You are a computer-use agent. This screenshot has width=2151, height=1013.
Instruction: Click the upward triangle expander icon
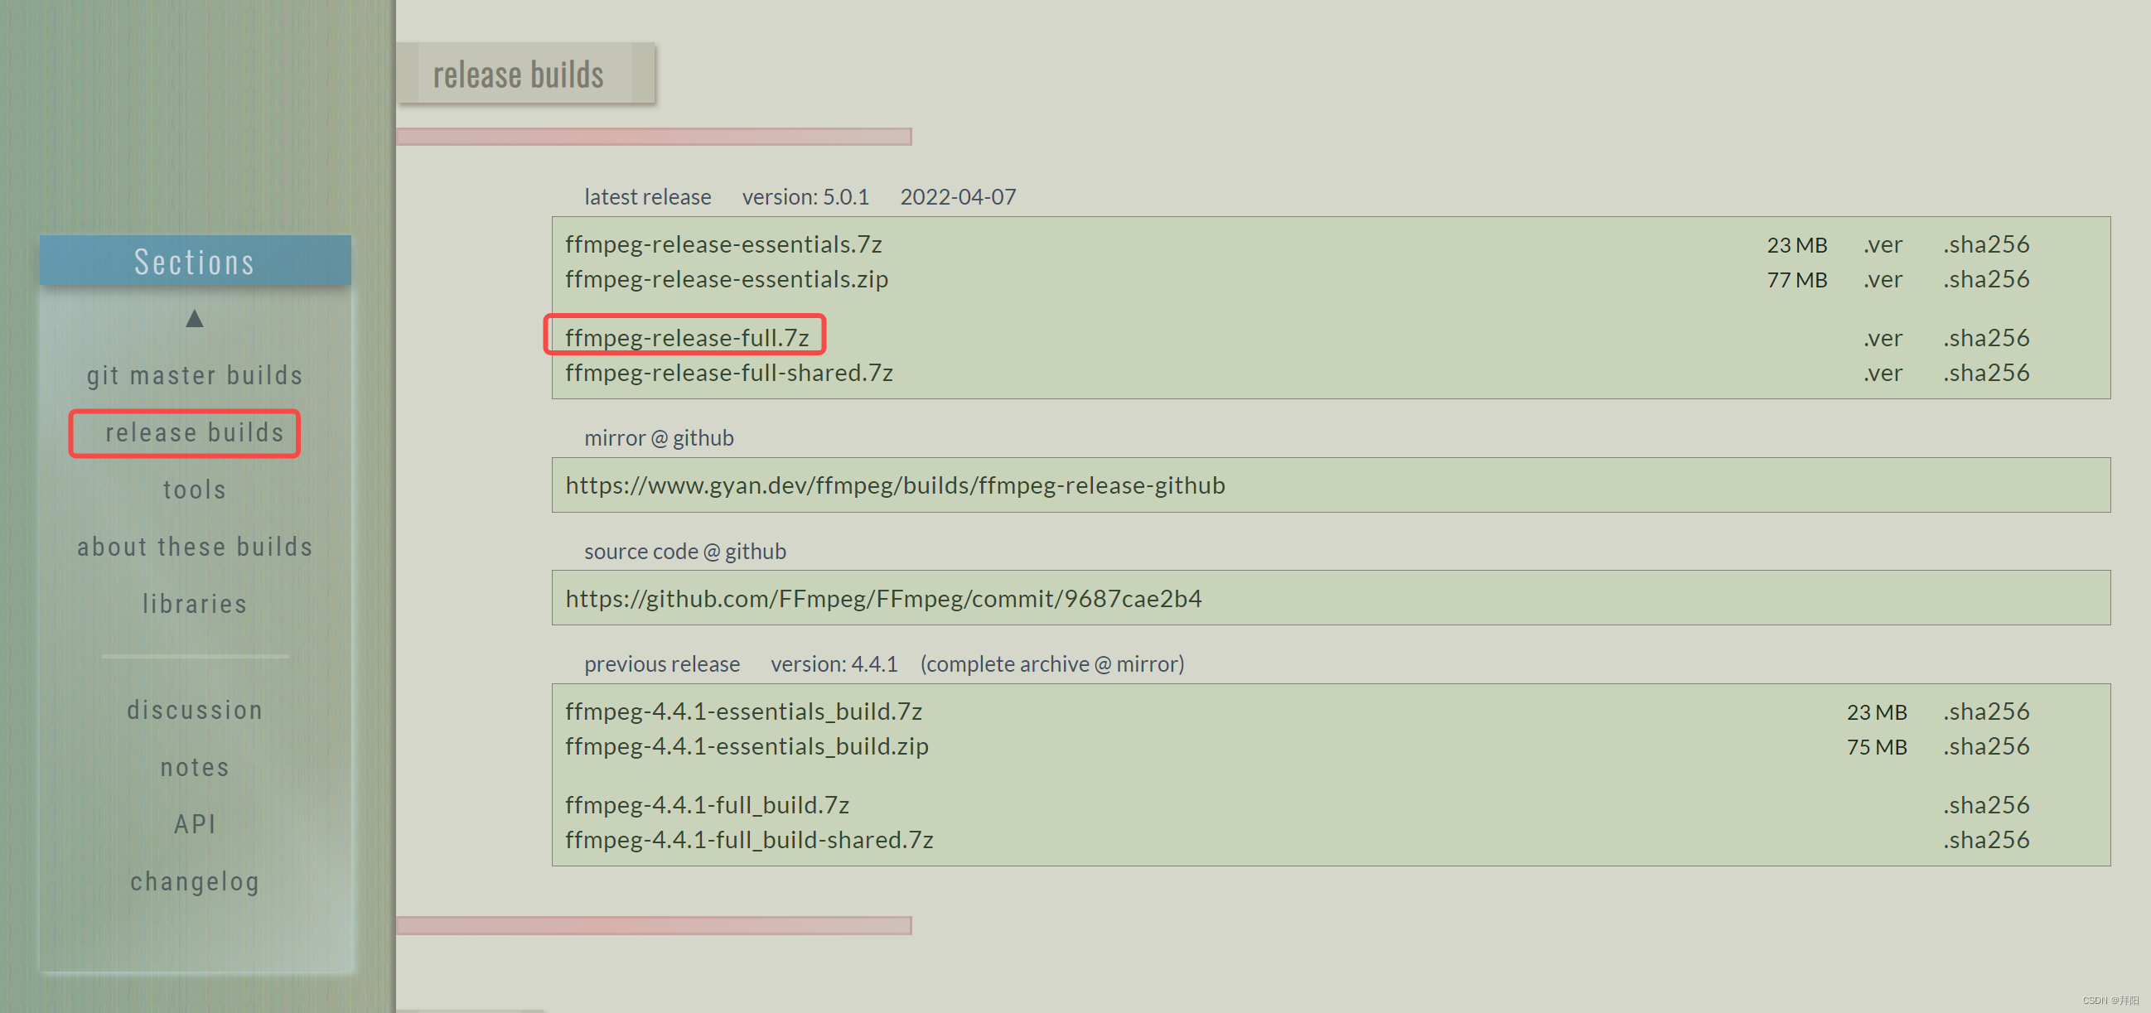coord(193,318)
